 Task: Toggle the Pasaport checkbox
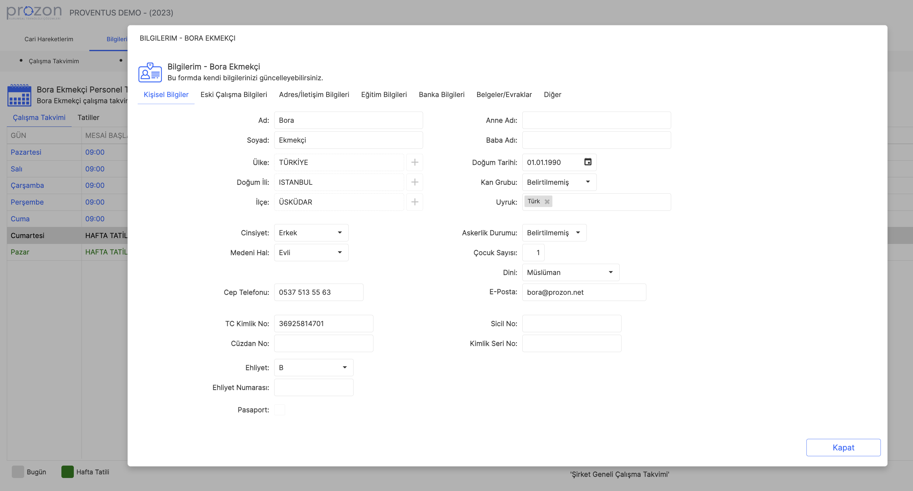tap(279, 409)
